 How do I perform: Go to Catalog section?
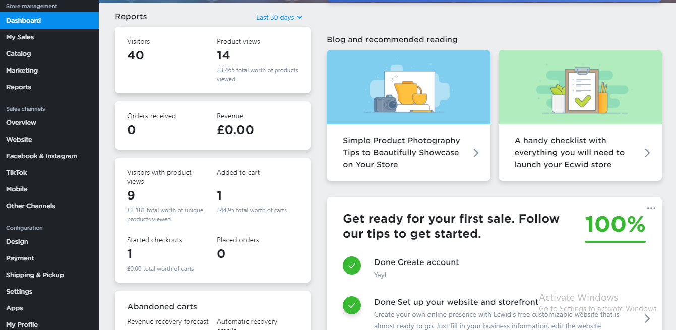(x=19, y=53)
